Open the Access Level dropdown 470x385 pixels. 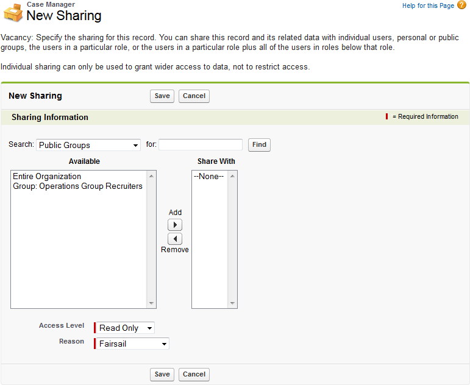pos(126,328)
